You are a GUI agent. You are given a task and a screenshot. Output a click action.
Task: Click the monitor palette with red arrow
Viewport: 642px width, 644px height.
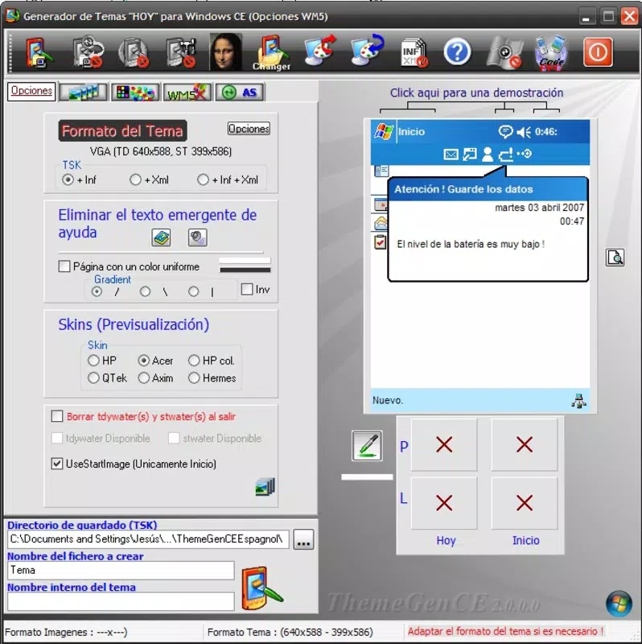[320, 51]
